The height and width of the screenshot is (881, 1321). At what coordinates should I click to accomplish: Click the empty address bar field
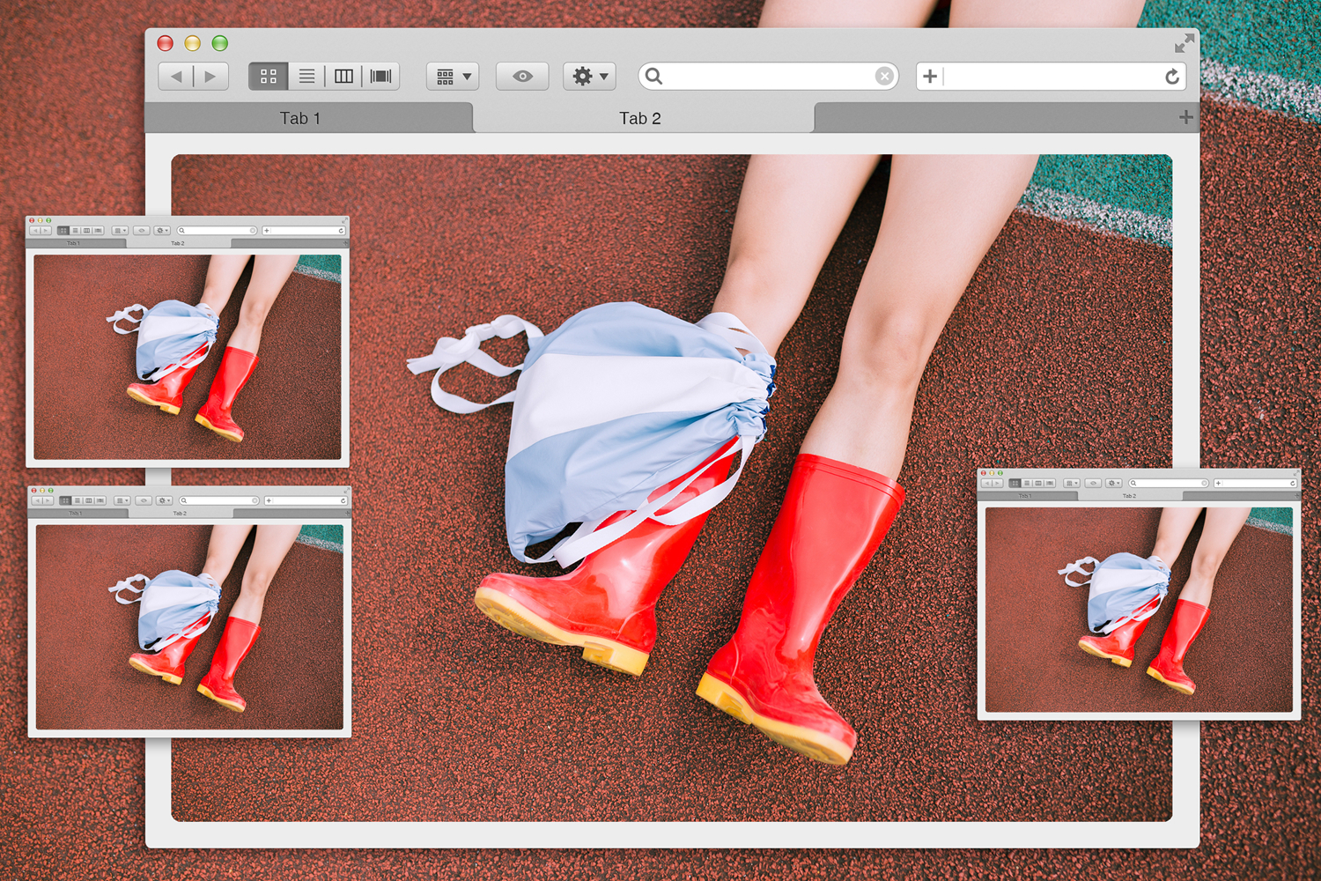tap(1052, 77)
